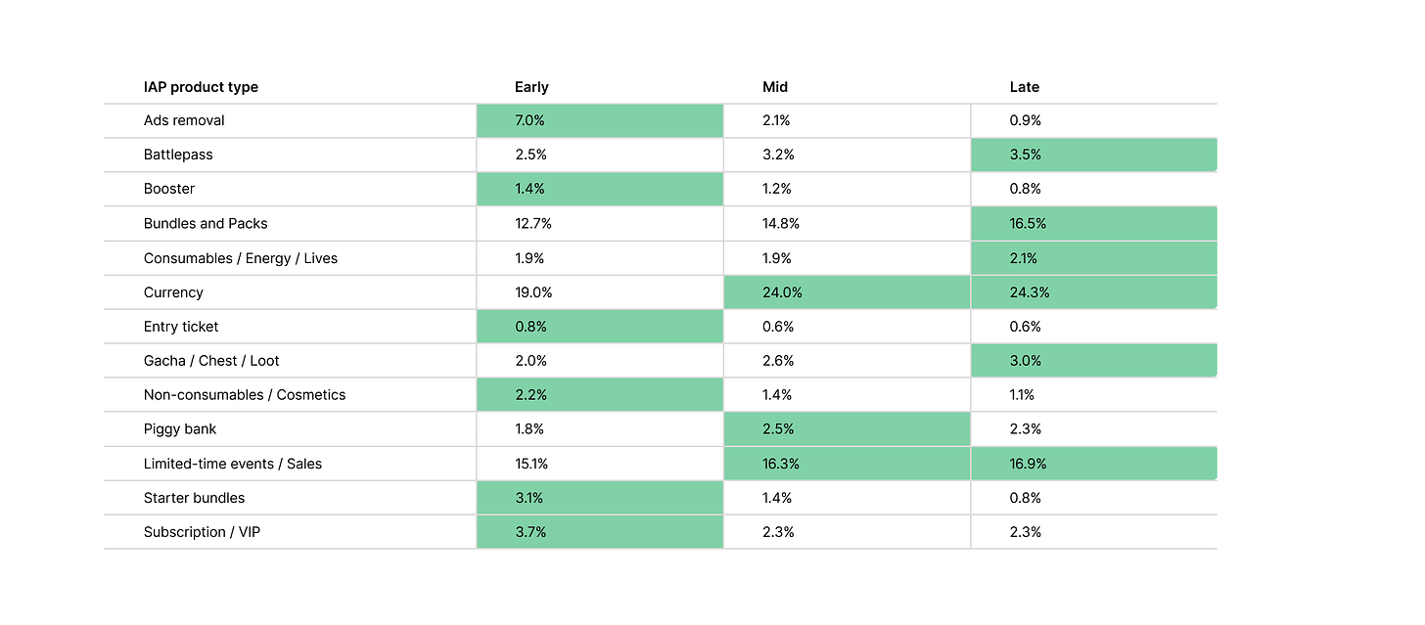Select the Early column header
The image size is (1425, 625).
pos(531,87)
